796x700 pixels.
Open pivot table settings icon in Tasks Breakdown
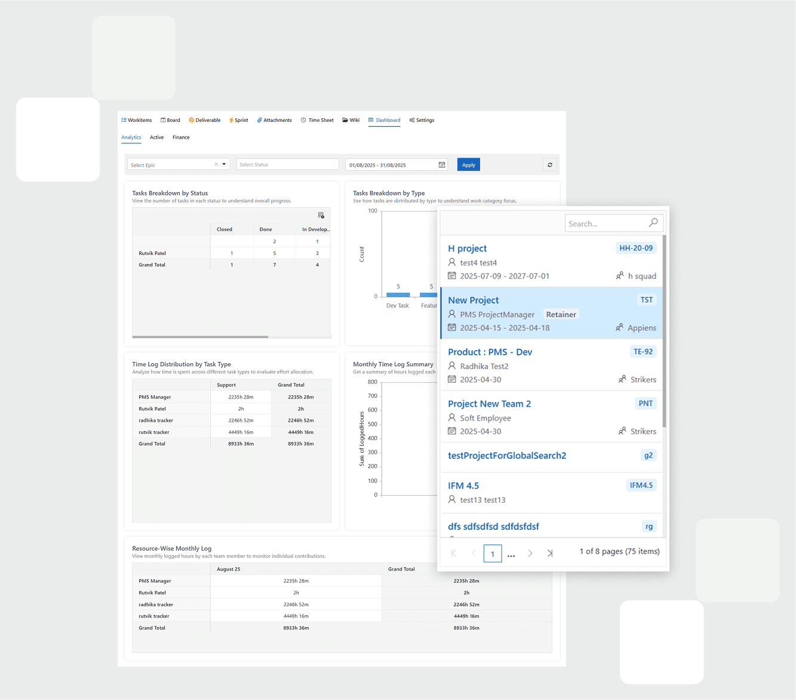pos(321,215)
